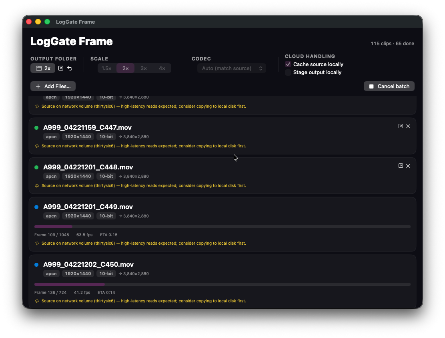Click green status dot of C448 clip
Viewport: 445px width, 338px height.
(36, 167)
